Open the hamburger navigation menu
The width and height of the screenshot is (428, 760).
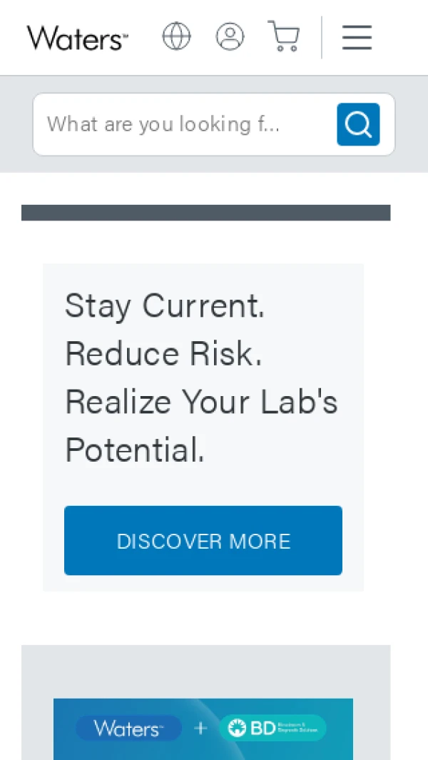tap(357, 37)
